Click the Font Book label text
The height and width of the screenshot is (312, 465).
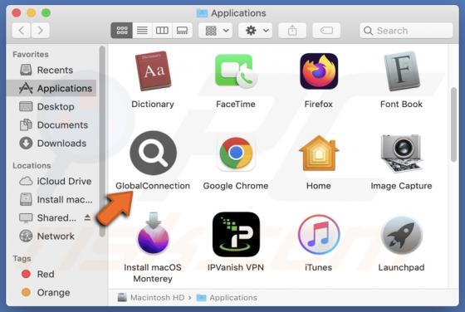(401, 104)
